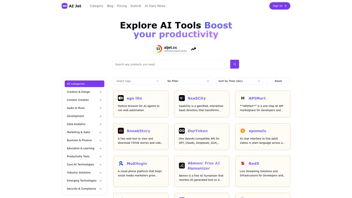Expand the Productivity Tools category

84,156
